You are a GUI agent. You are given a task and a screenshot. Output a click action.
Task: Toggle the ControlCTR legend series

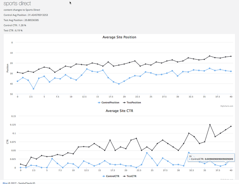point(111,176)
